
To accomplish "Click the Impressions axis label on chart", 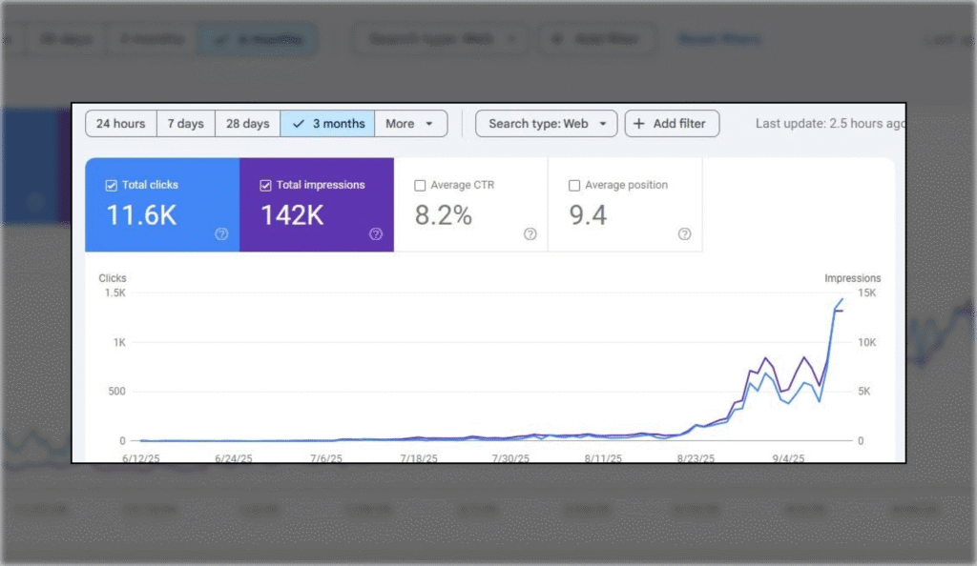I will [852, 278].
